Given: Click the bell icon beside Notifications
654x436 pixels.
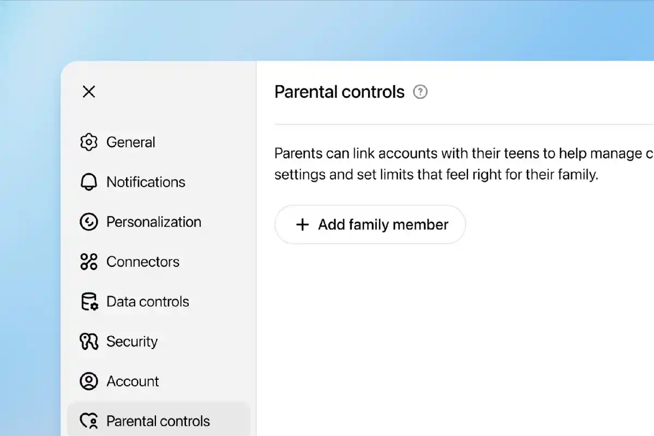Looking at the screenshot, I should pyautogui.click(x=88, y=182).
